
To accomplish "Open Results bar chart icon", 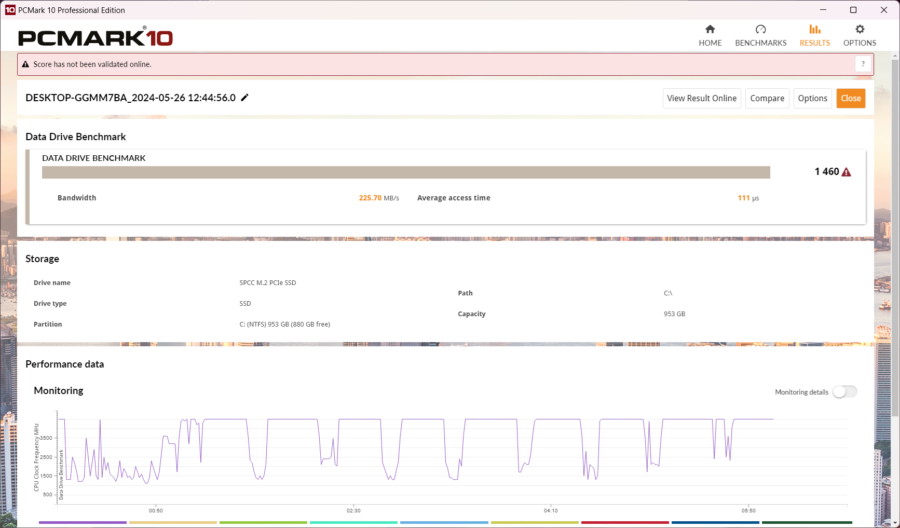I will (x=815, y=29).
